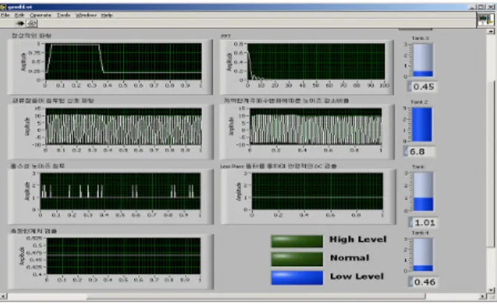497x304 pixels.
Task: Click the "Low Level" label text
Action: (x=357, y=277)
